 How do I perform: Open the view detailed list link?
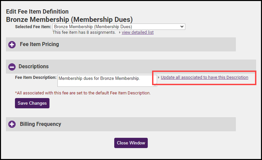(x=137, y=32)
